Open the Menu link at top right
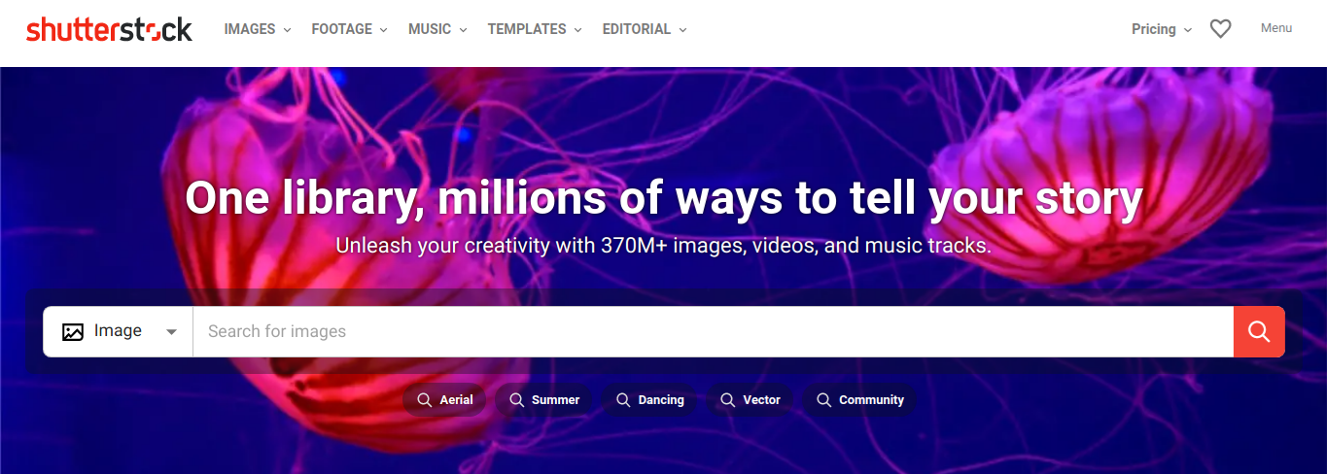 (x=1276, y=28)
